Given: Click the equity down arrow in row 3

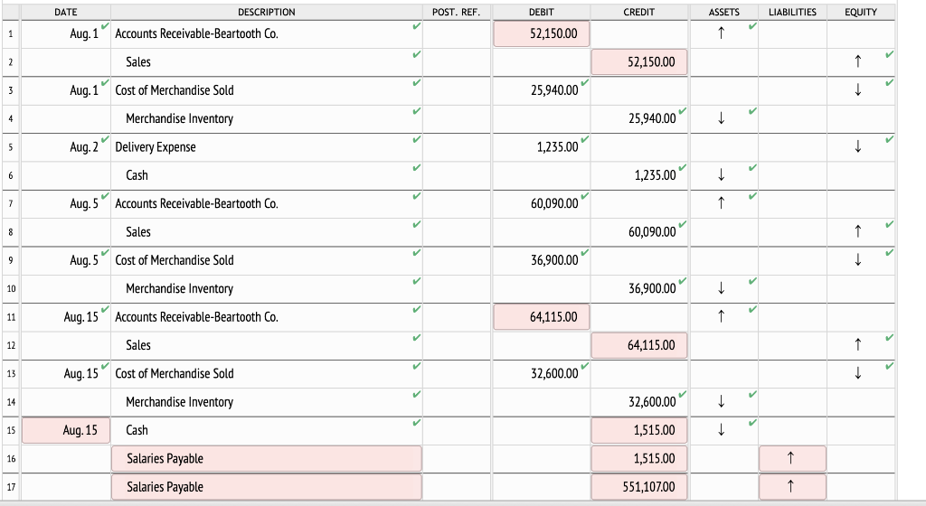Looking at the screenshot, I should coord(858,89).
